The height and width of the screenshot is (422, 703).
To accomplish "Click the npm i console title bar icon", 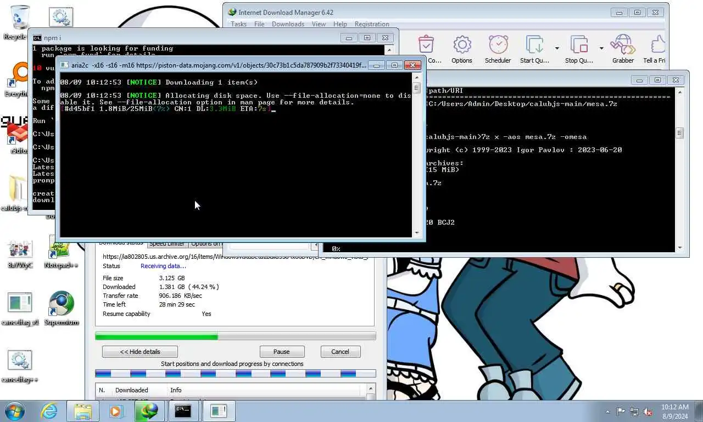I will [37, 38].
